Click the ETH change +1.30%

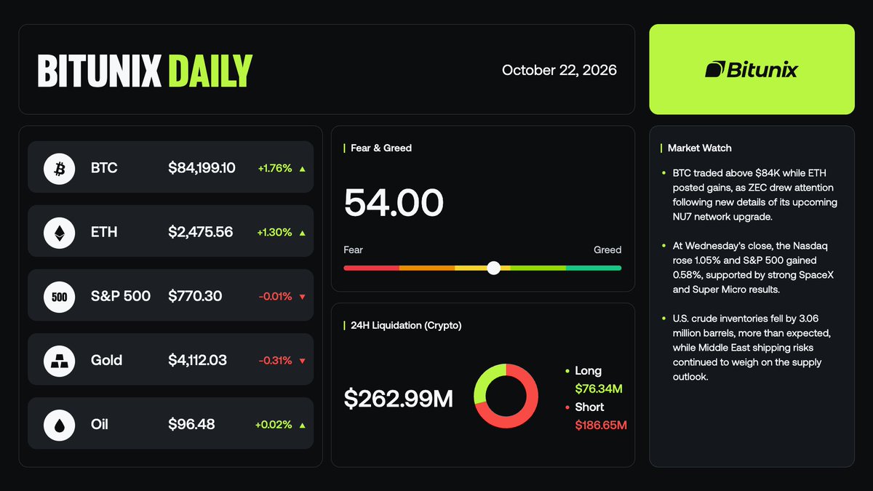[274, 232]
